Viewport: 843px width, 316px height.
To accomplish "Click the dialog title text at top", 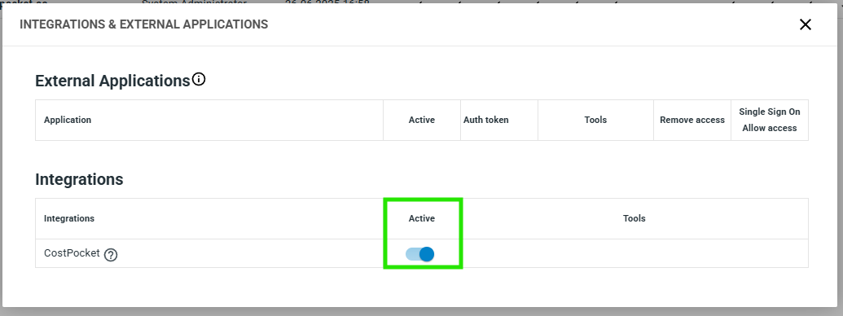I will 143,24.
